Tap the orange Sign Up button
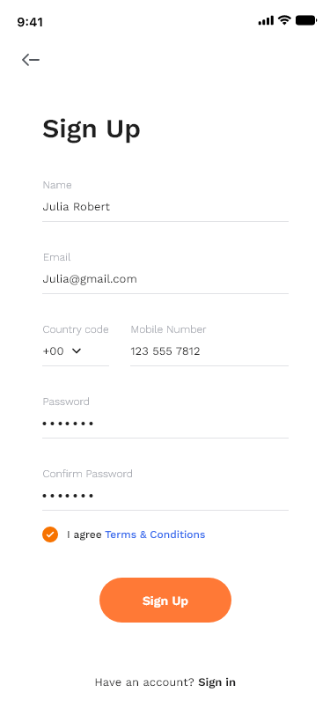The width and height of the screenshot is (330, 715). tap(165, 601)
